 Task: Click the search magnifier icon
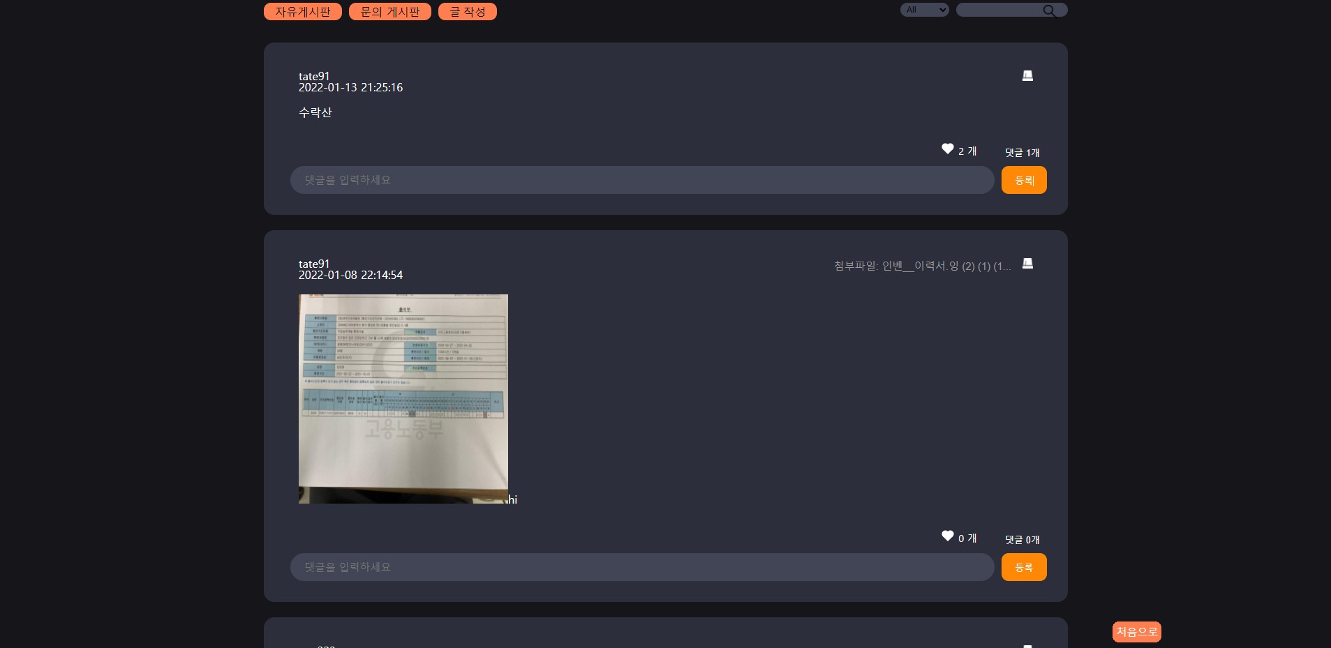(x=1049, y=10)
